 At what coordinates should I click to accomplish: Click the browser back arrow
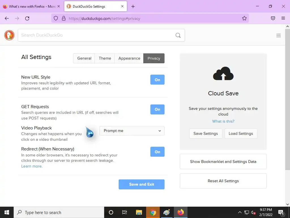pos(7,18)
